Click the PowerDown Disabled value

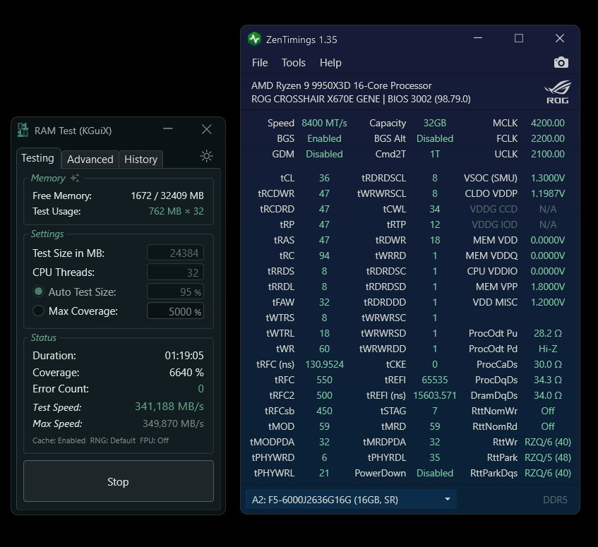[x=434, y=473]
